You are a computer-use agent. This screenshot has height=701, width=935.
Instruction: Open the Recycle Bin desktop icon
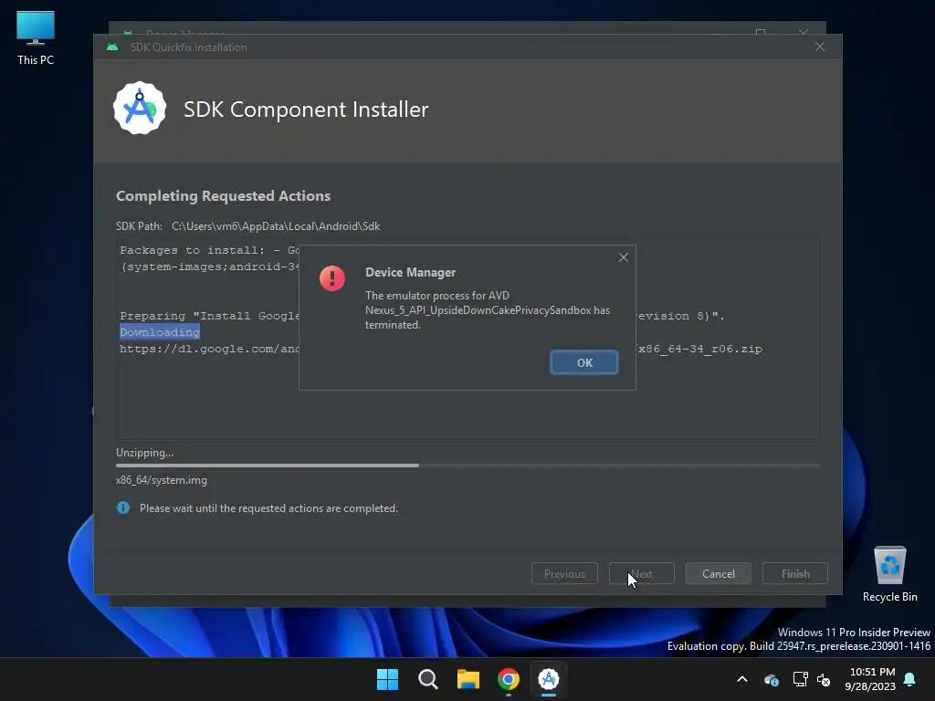(x=889, y=575)
